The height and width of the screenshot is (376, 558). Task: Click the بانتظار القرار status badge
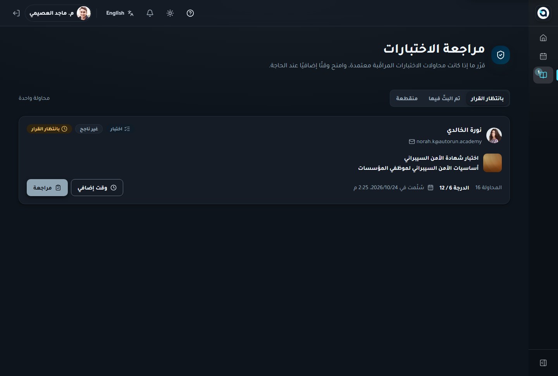[49, 129]
